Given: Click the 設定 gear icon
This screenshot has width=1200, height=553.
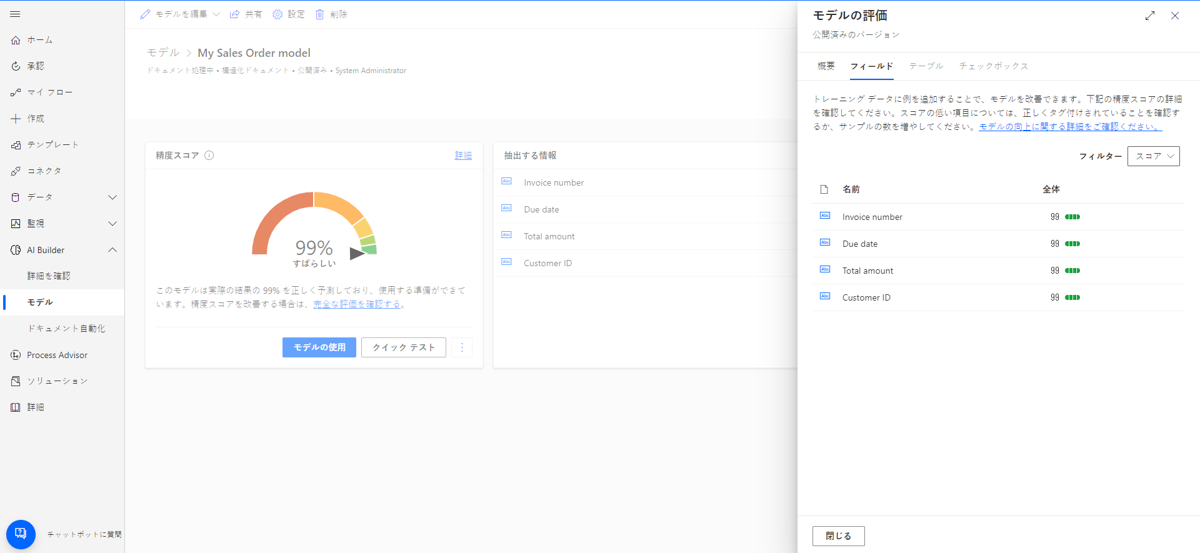Looking at the screenshot, I should tap(277, 14).
